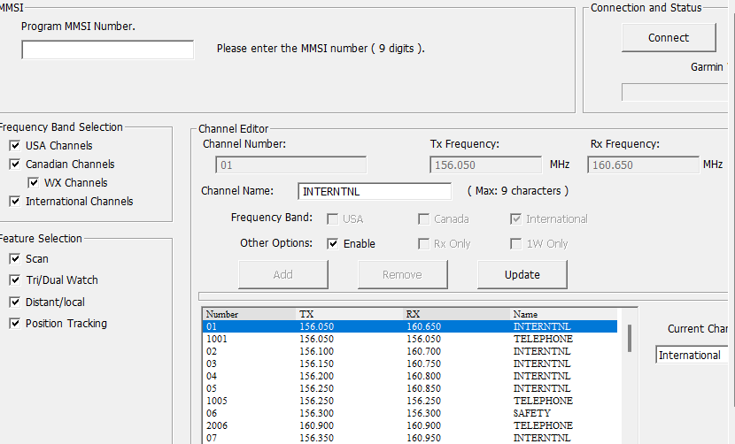The width and height of the screenshot is (735, 444).
Task: Disable the Scan feature checkbox
Action: [x=15, y=259]
